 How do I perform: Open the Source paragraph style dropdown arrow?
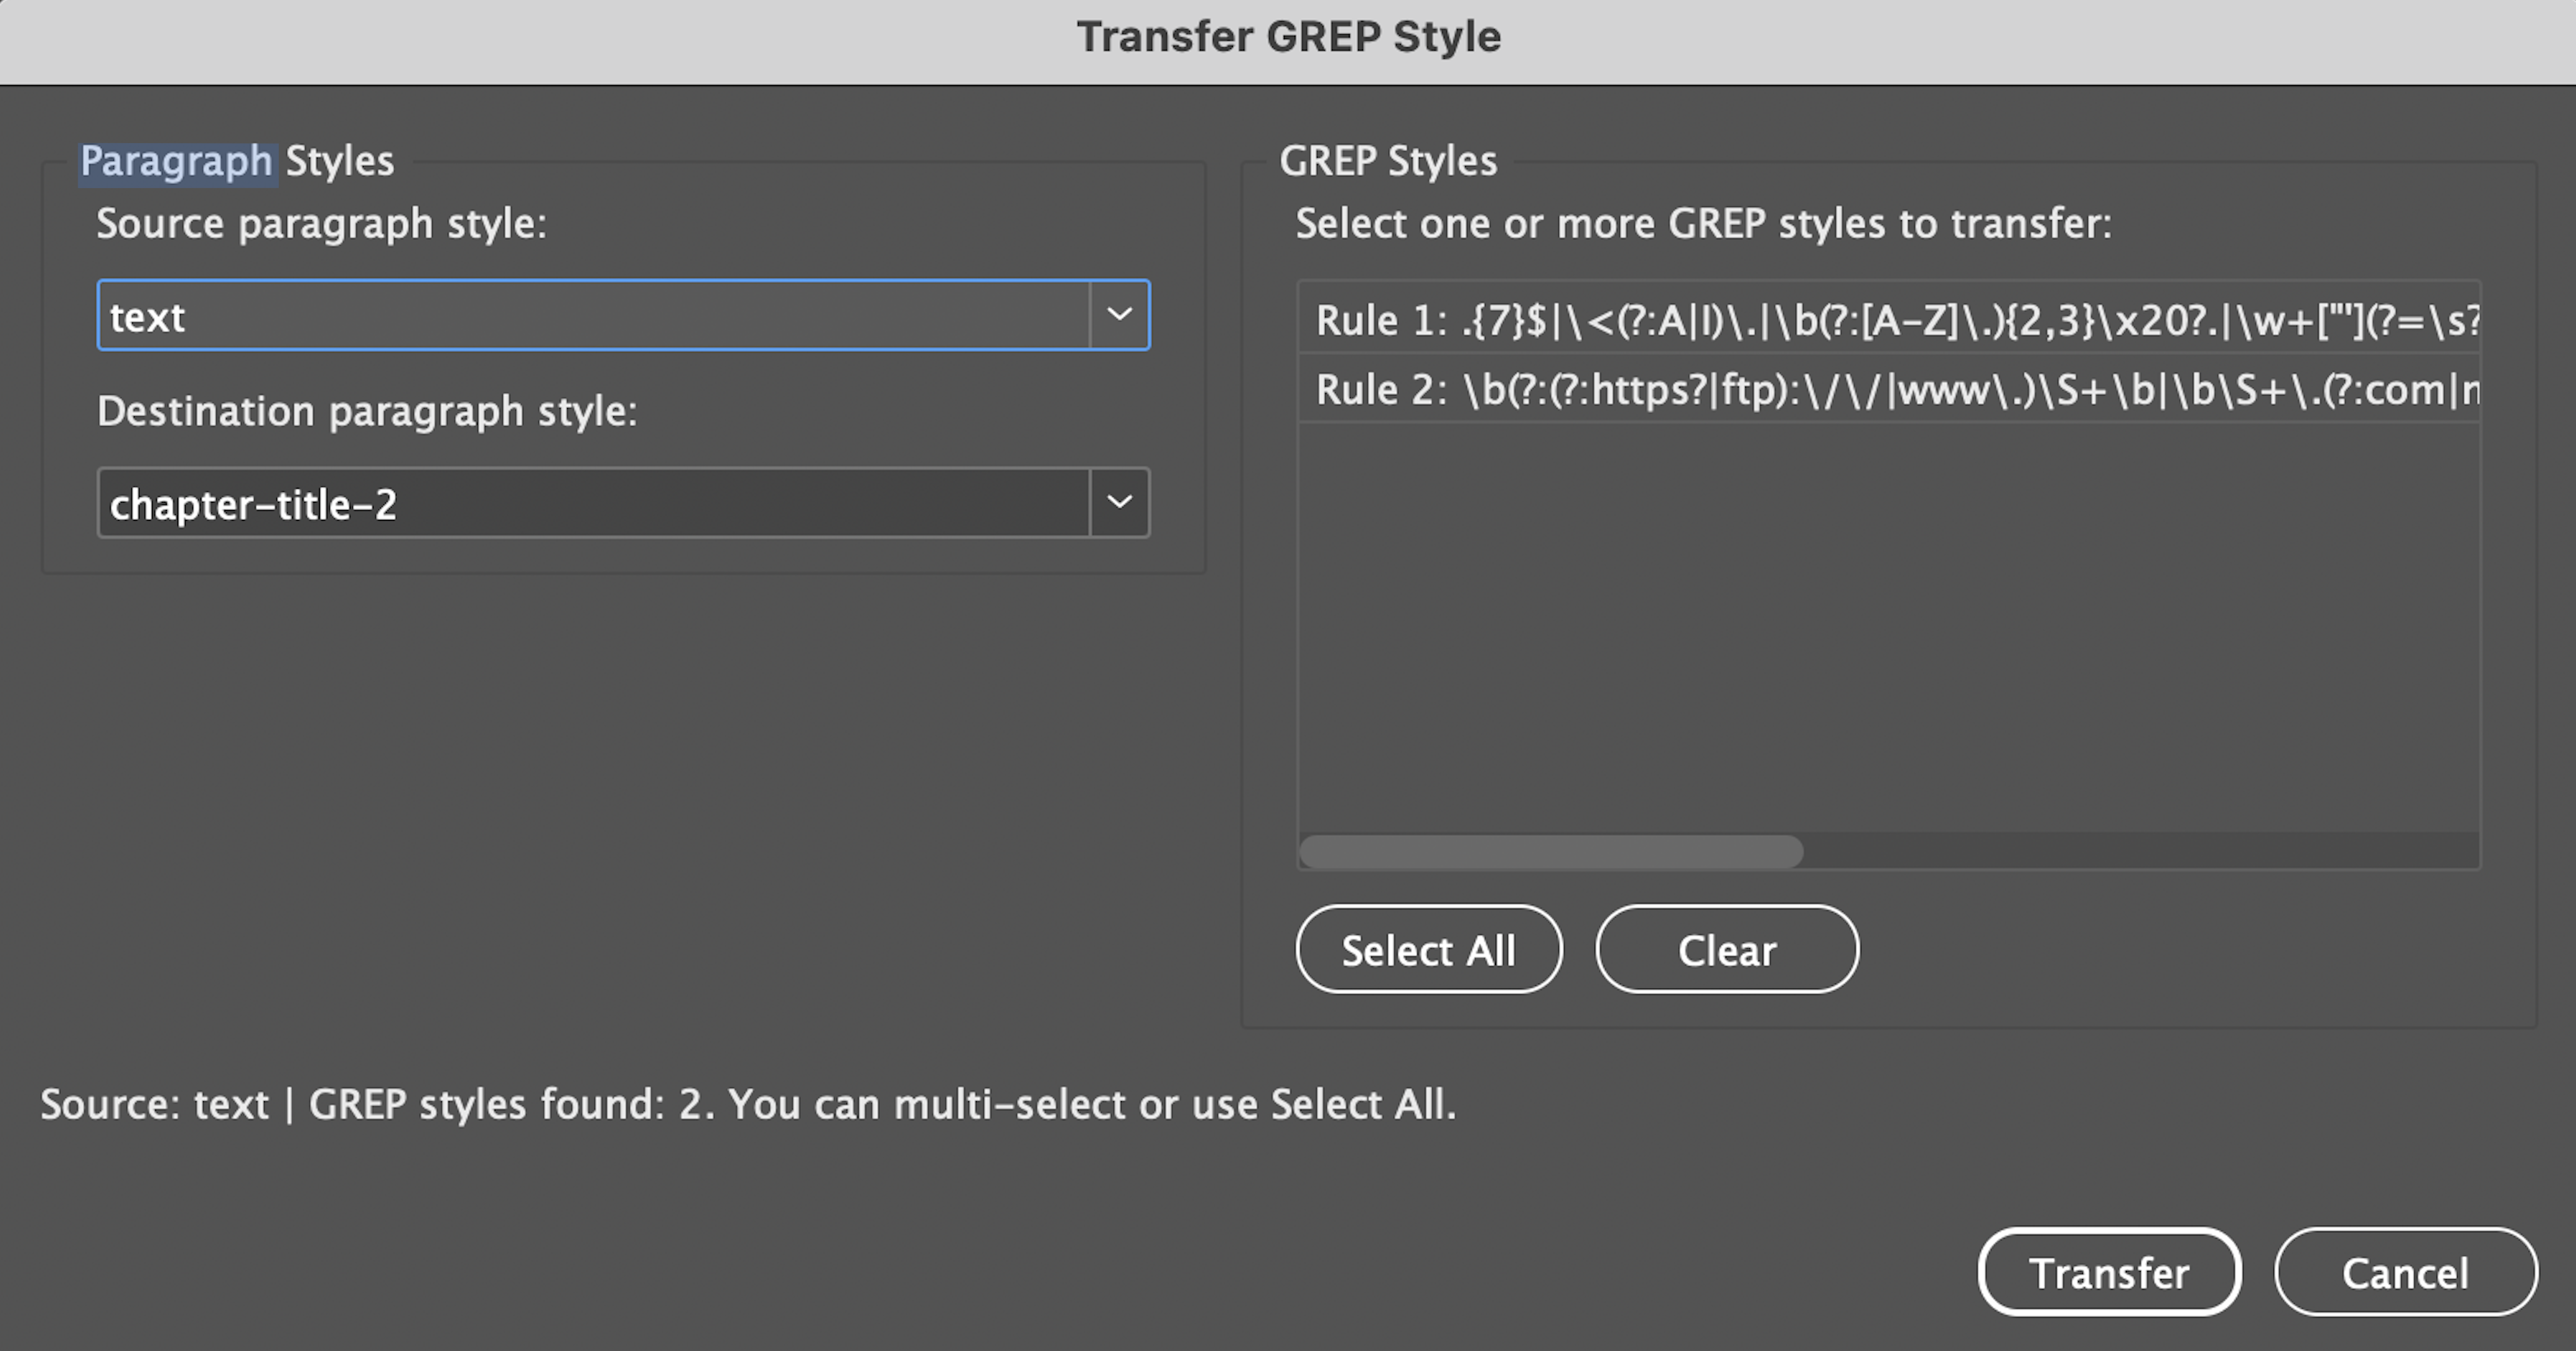1119,315
